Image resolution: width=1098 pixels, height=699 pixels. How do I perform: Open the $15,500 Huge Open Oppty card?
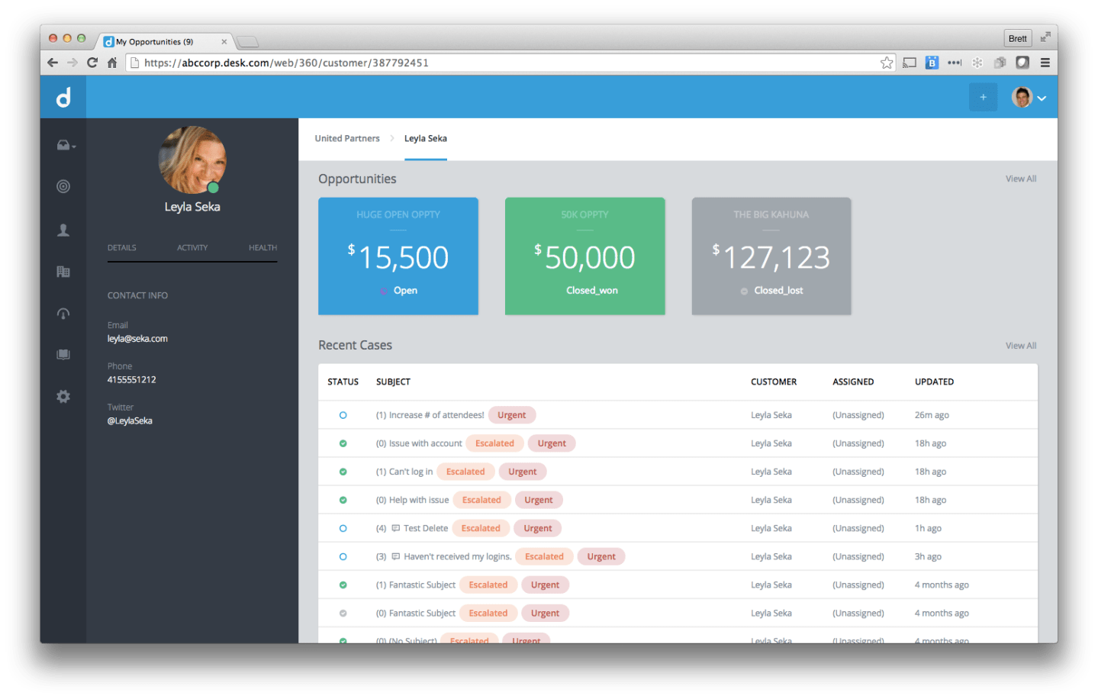398,256
